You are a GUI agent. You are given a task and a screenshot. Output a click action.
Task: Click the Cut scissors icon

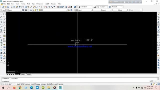pyautogui.click(x=23, y=7)
